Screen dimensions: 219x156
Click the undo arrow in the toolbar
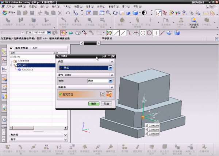tap(68, 13)
